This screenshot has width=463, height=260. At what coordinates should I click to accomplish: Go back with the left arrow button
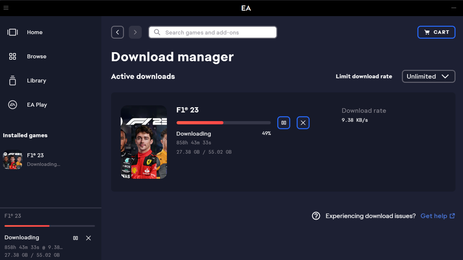point(118,32)
